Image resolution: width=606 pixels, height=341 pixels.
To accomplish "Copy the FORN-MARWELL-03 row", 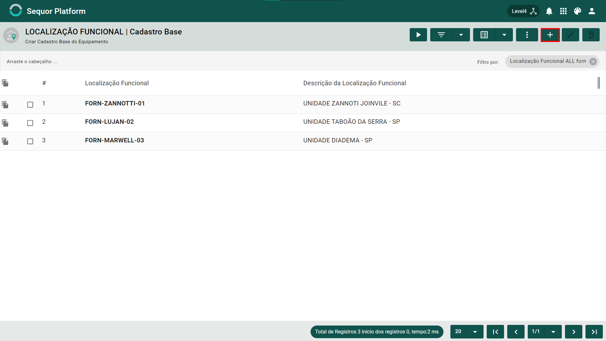I will tap(5, 141).
